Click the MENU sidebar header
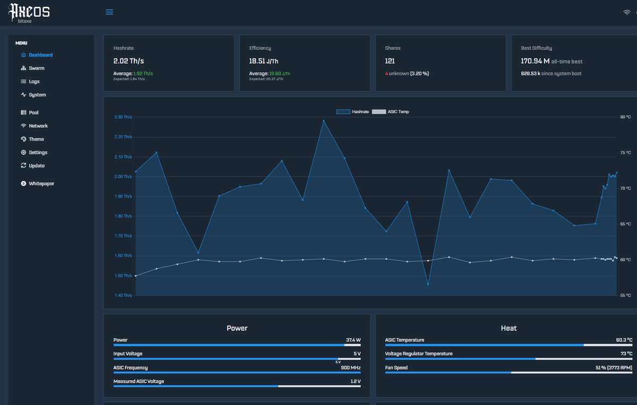 point(21,43)
